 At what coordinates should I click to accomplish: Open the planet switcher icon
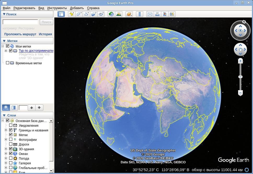tap(129, 14)
